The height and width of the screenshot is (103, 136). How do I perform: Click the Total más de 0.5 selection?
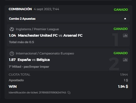click(21, 42)
